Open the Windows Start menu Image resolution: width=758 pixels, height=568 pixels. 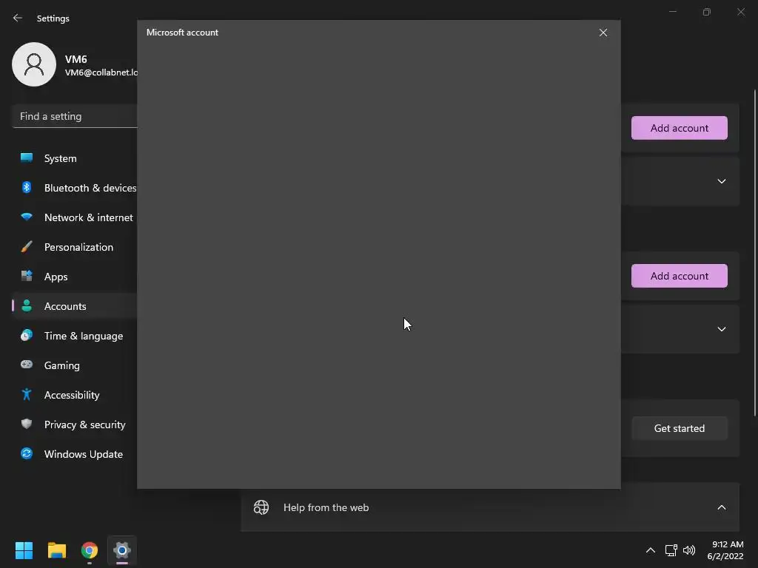24,550
